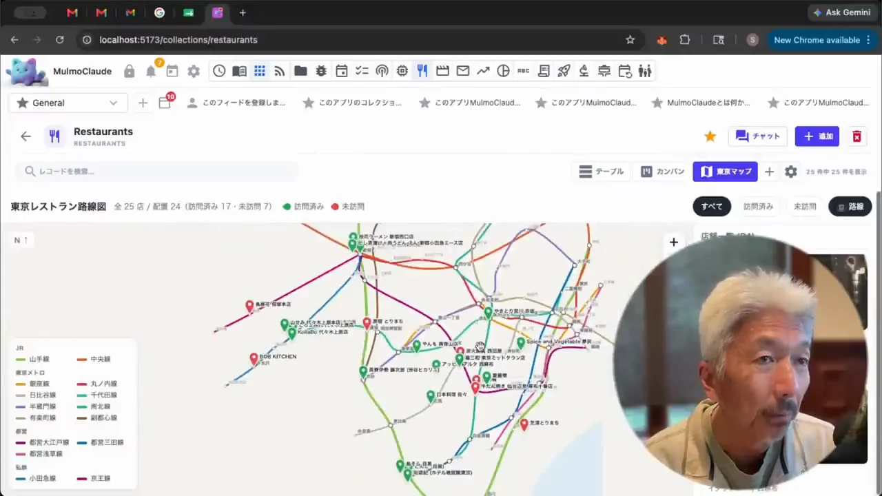Go back with the left arrow

[x=25, y=136]
